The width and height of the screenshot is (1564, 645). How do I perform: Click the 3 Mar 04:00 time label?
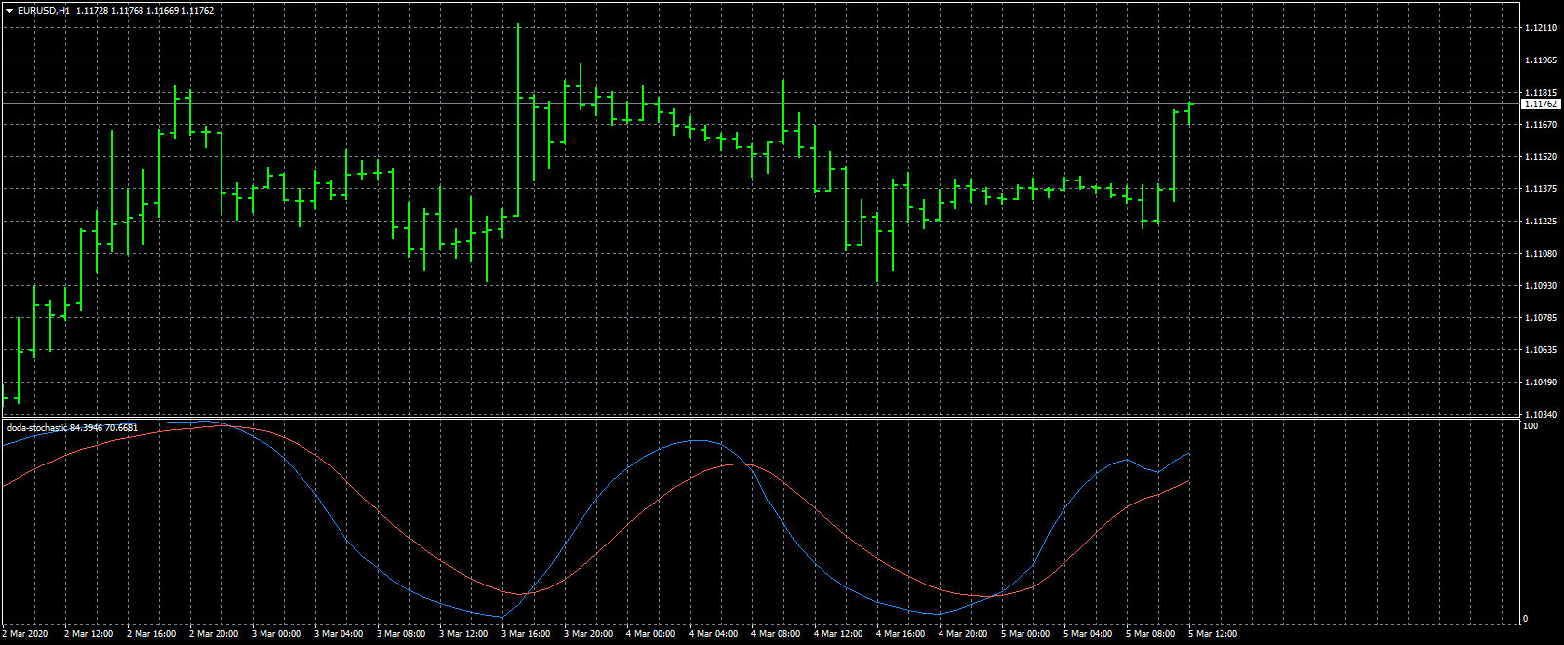pyautogui.click(x=339, y=634)
